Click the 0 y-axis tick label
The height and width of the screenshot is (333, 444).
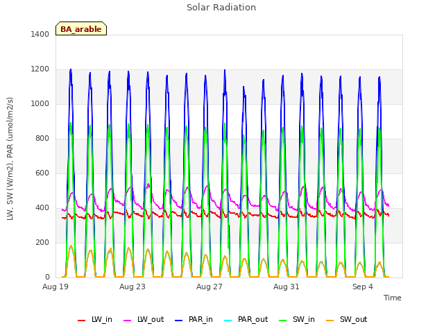point(47,277)
